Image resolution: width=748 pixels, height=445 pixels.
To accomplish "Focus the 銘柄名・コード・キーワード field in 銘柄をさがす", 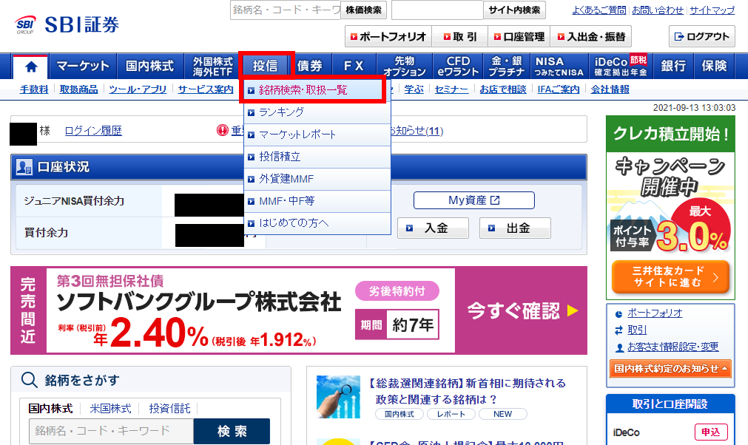I will point(111,431).
